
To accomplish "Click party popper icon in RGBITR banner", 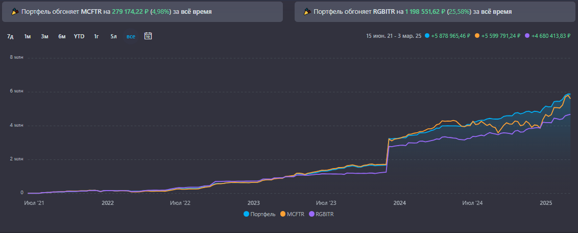I will (x=308, y=12).
